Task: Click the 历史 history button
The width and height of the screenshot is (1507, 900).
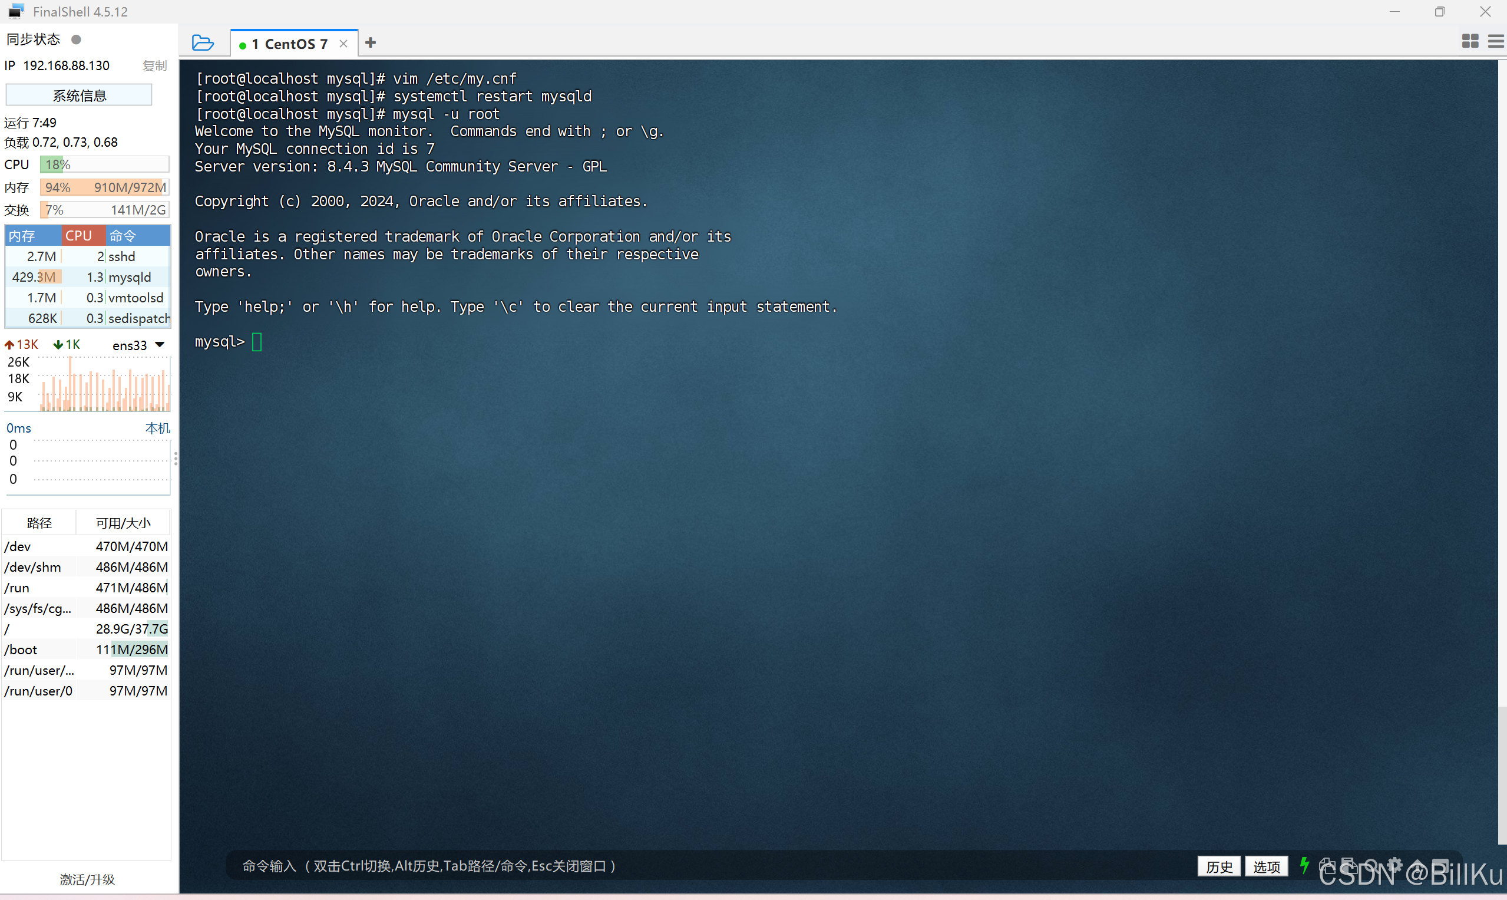Action: coord(1220,866)
